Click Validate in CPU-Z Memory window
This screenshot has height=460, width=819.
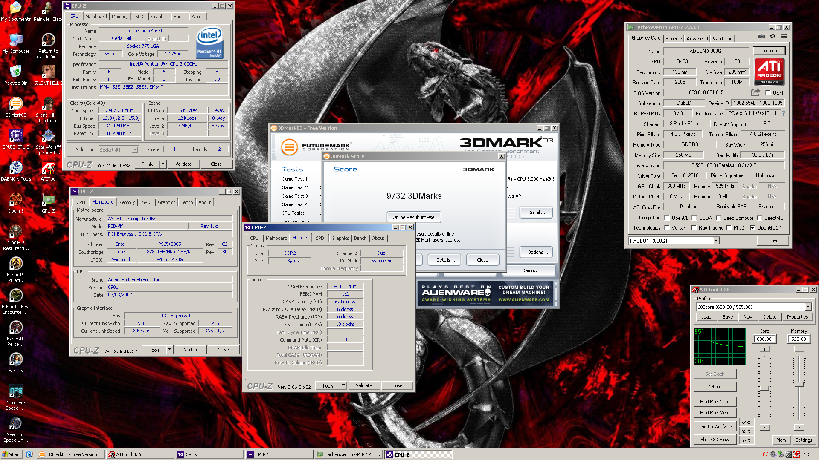[x=364, y=385]
